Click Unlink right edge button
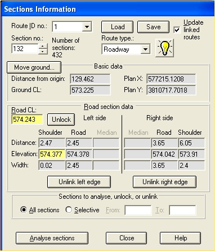Screen dimensions: 215x251 [x=165, y=182]
